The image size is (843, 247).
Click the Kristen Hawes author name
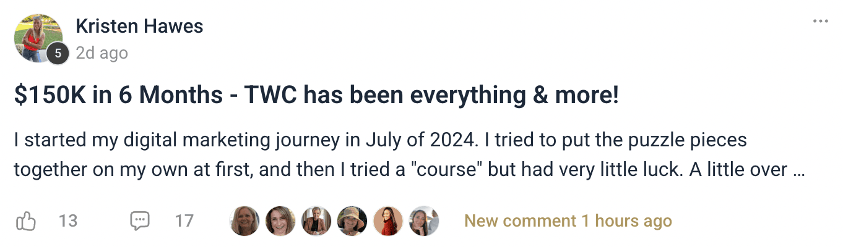pyautogui.click(x=139, y=27)
